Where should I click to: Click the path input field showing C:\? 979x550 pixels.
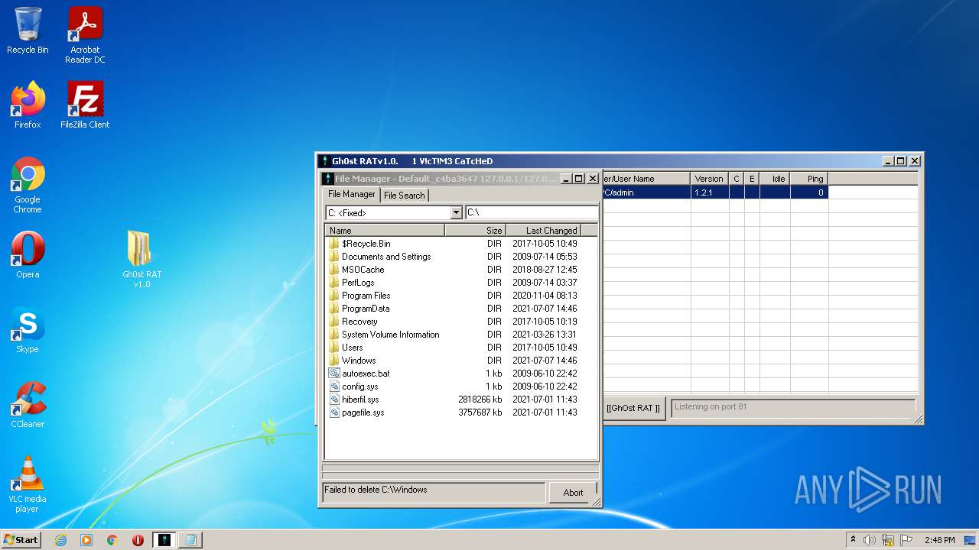[532, 213]
